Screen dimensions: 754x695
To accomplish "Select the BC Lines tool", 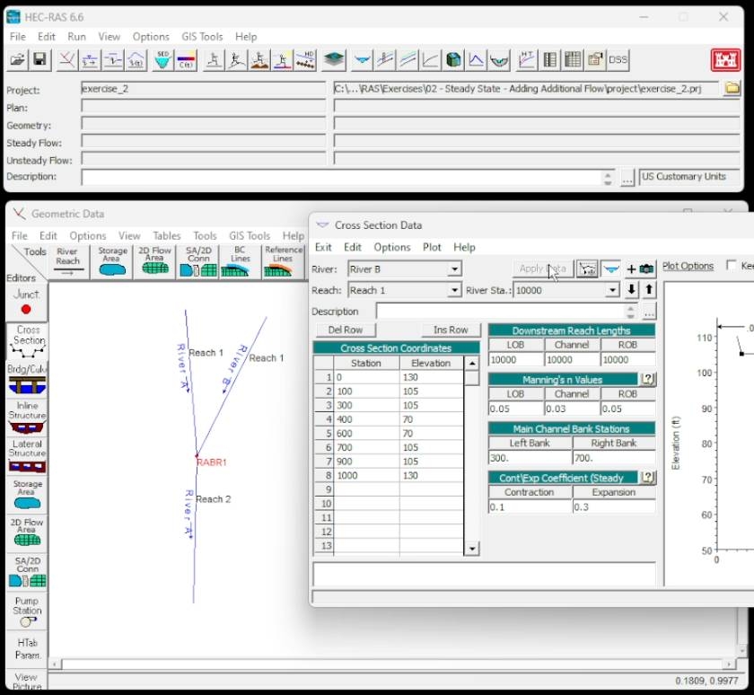I will click(x=240, y=261).
